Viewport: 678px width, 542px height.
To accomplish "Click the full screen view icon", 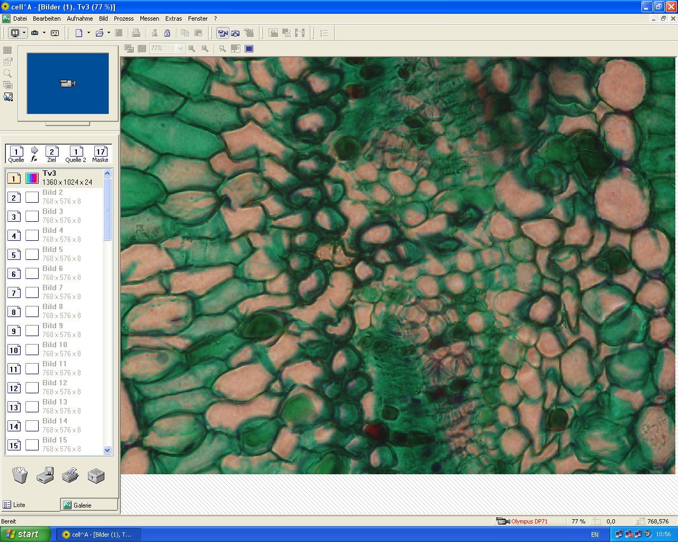I will 249,49.
